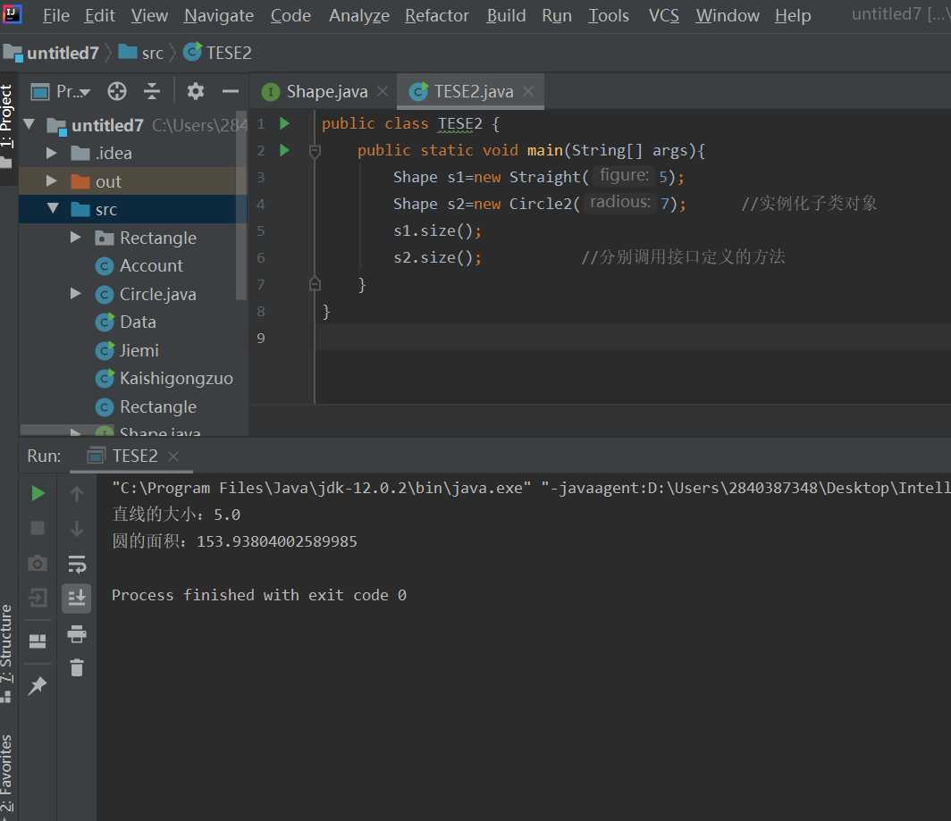This screenshot has width=951, height=821.
Task: Click the exit icon in Run toolbar
Action: tap(38, 599)
